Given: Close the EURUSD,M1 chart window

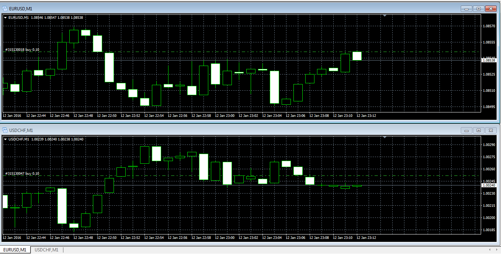Looking at the screenshot, I should (x=491, y=8).
